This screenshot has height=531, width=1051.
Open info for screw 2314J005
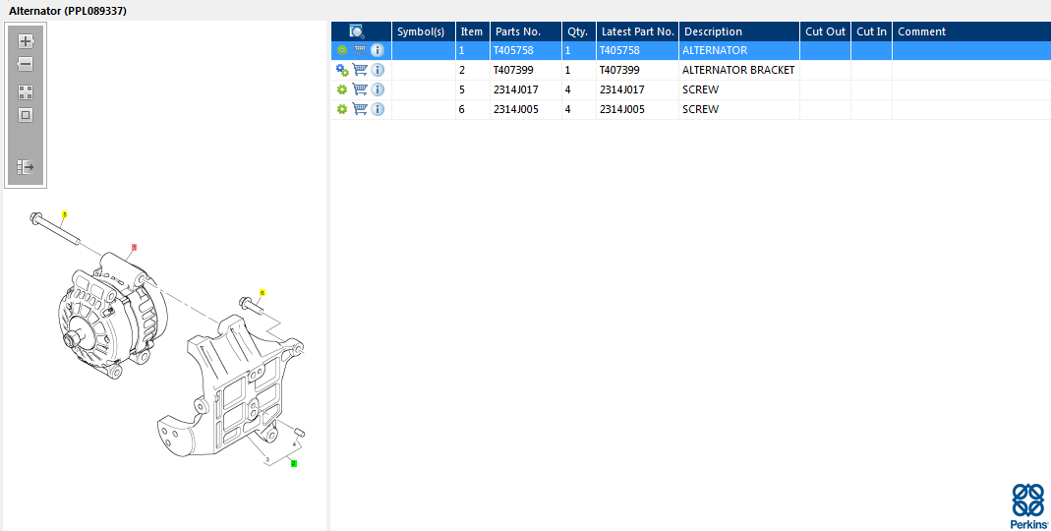coord(378,109)
